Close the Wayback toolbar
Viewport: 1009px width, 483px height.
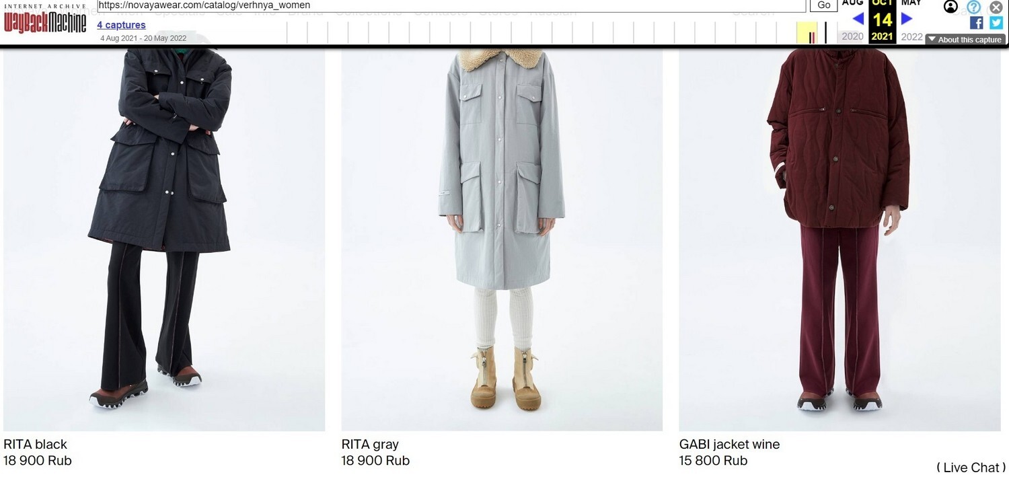(996, 7)
